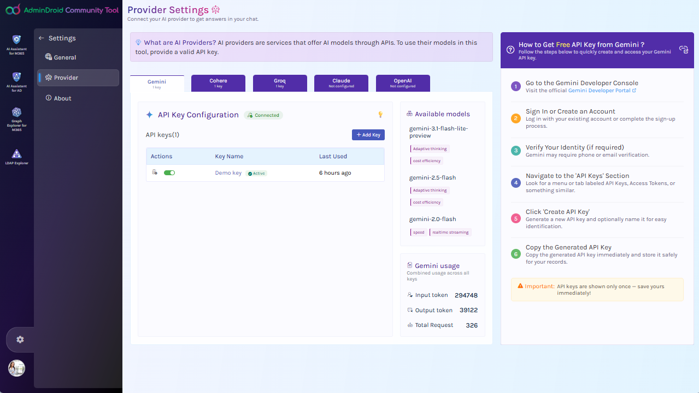Click the Add Key button
The image size is (699, 393).
pyautogui.click(x=368, y=135)
